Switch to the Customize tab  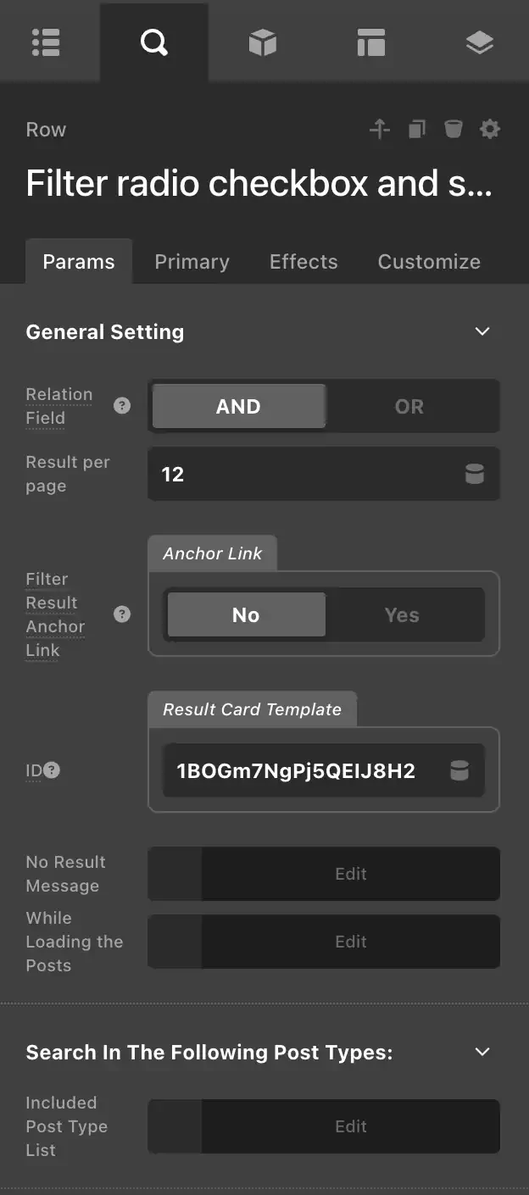[x=429, y=262]
